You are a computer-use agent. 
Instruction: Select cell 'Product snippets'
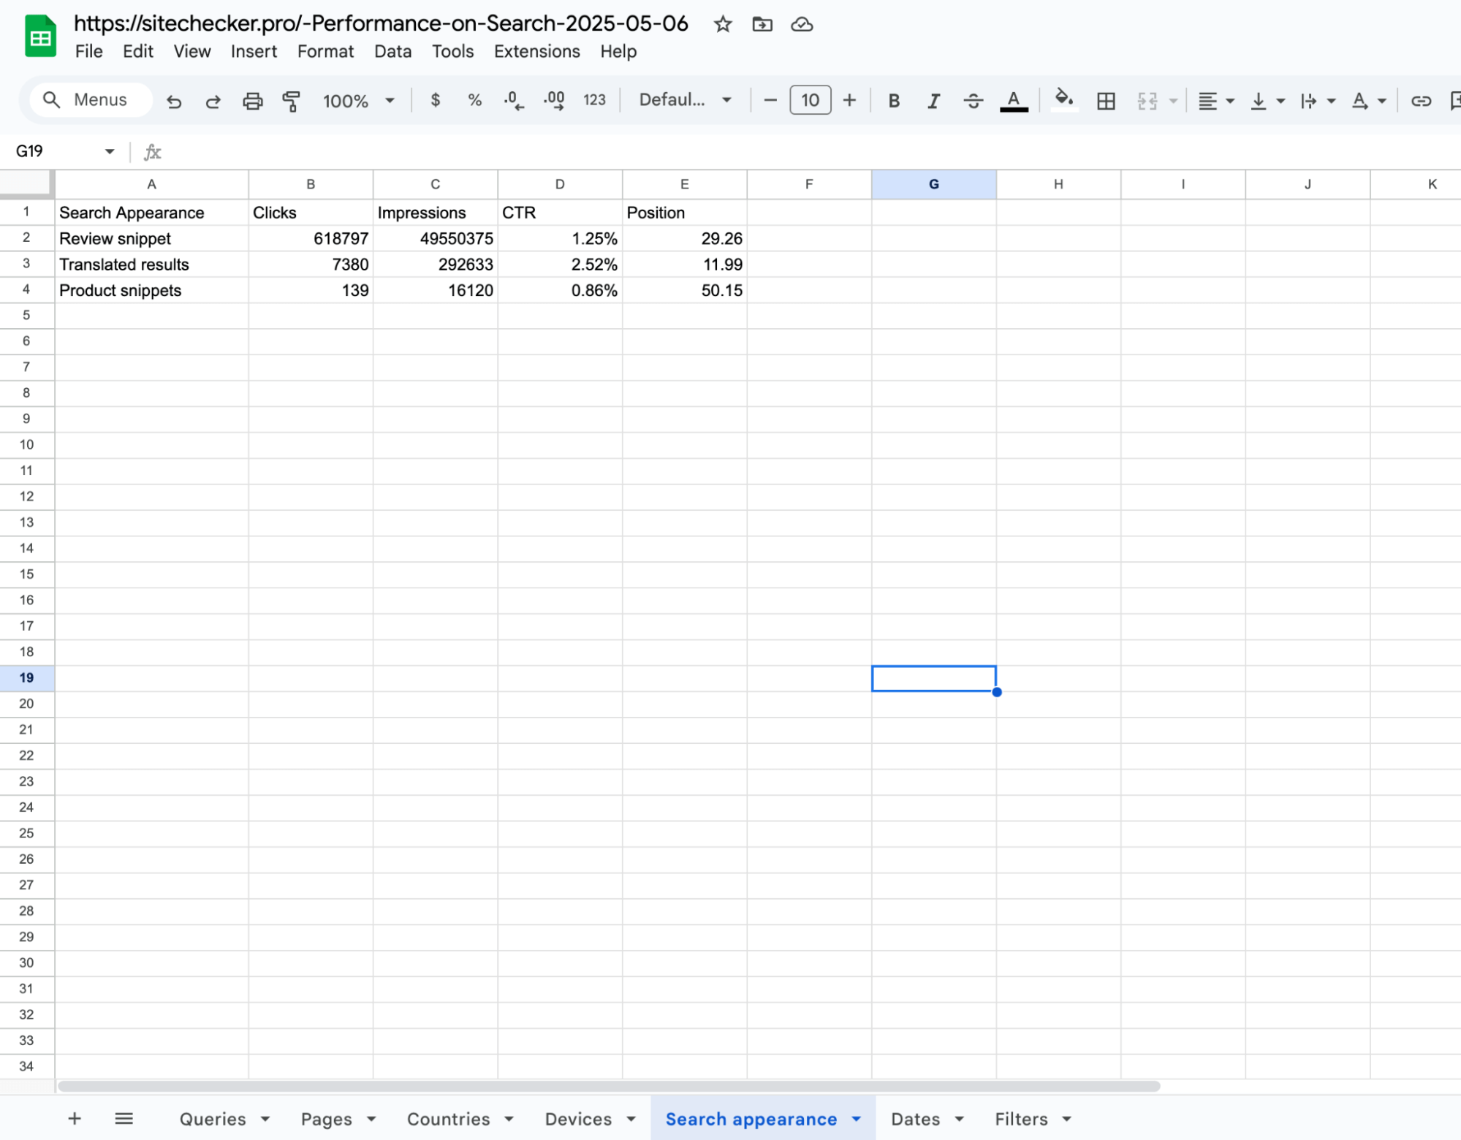pos(151,290)
